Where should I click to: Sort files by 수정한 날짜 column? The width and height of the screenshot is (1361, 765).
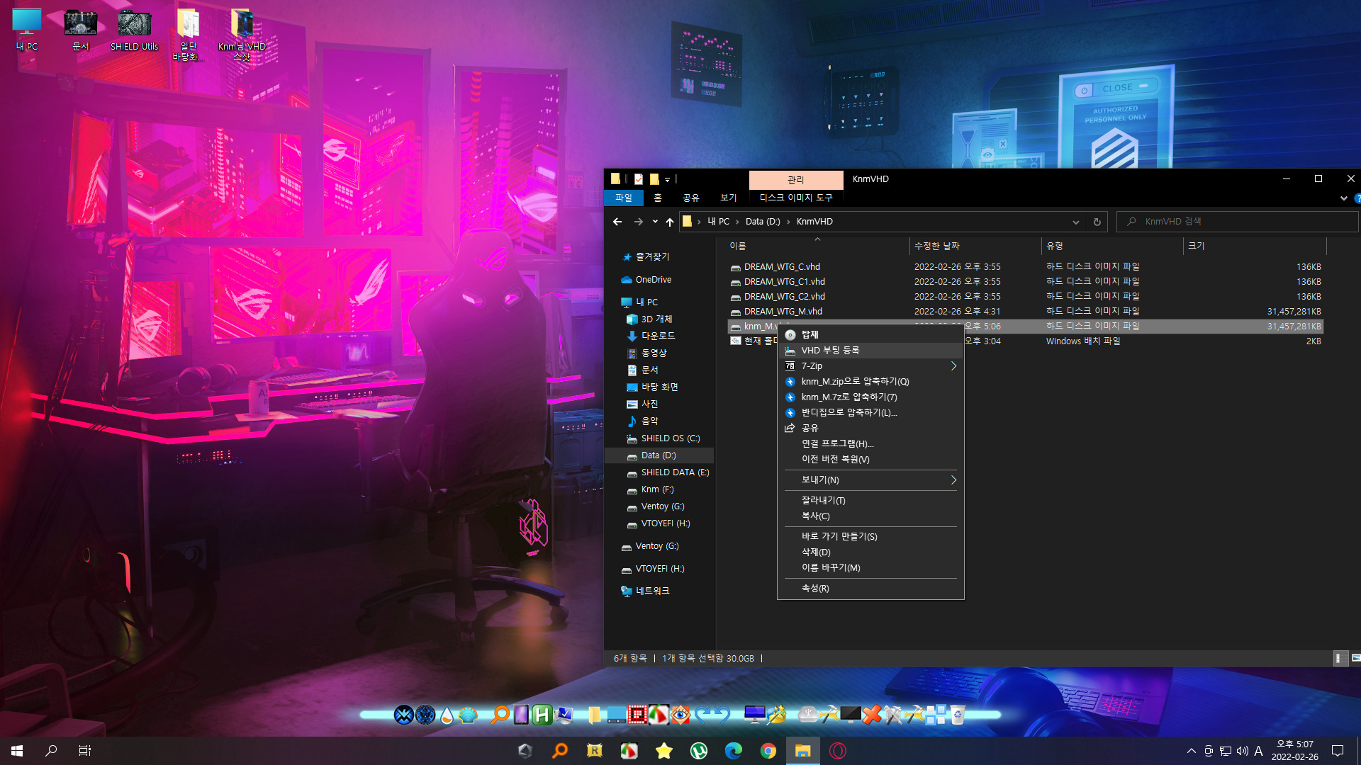[975, 246]
